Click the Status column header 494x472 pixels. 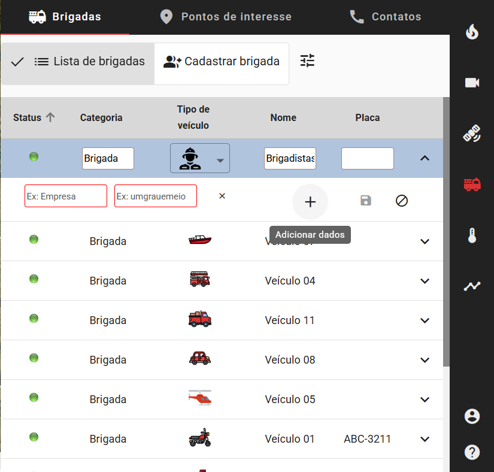27,117
